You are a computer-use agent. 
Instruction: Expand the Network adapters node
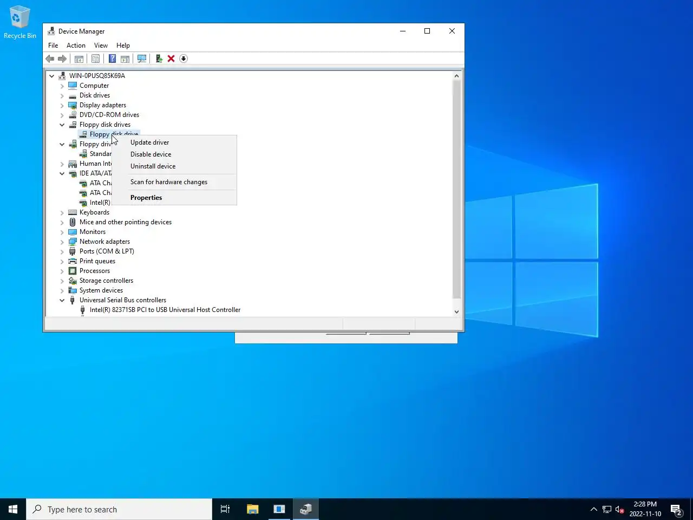[x=62, y=242]
